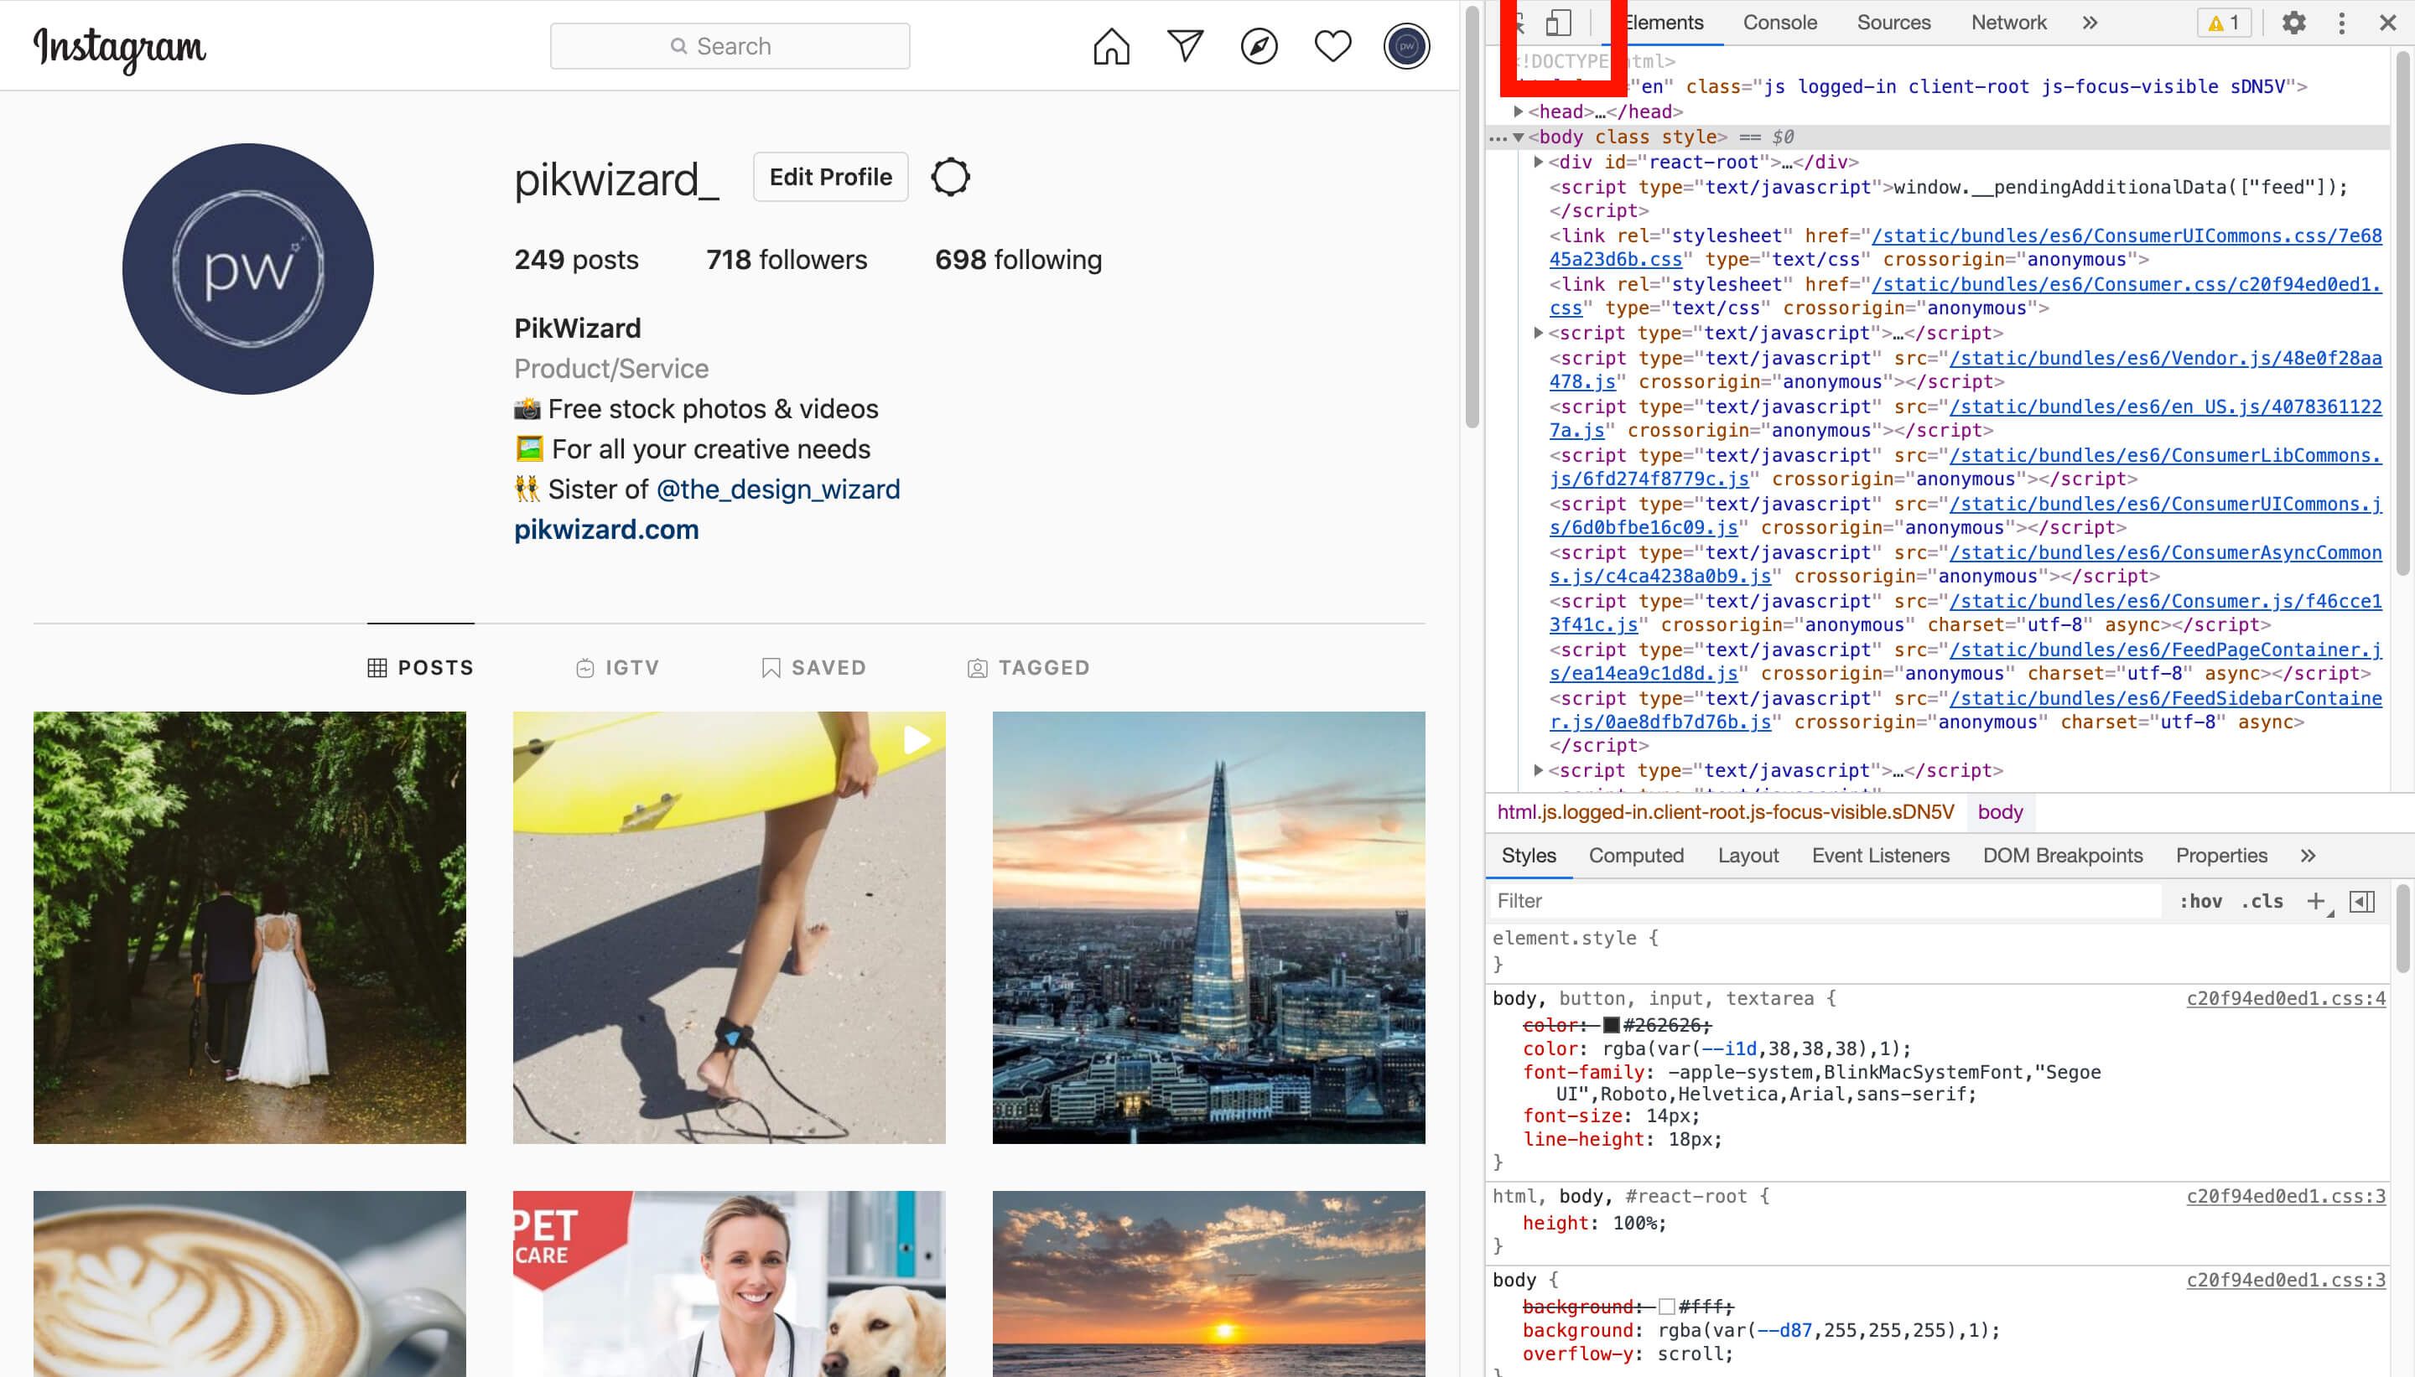Switch to the TAGGED tab

pyautogui.click(x=1028, y=668)
